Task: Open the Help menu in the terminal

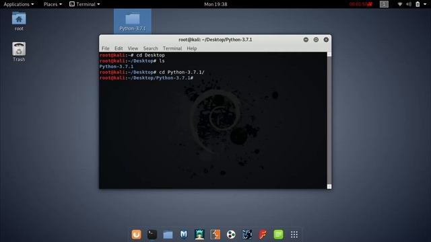Action: click(x=192, y=48)
